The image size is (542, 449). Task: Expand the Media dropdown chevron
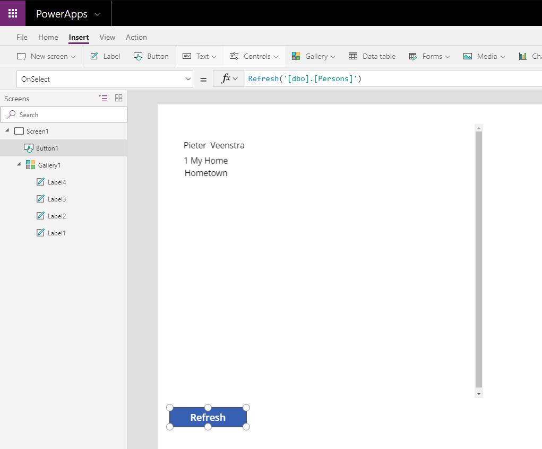503,57
